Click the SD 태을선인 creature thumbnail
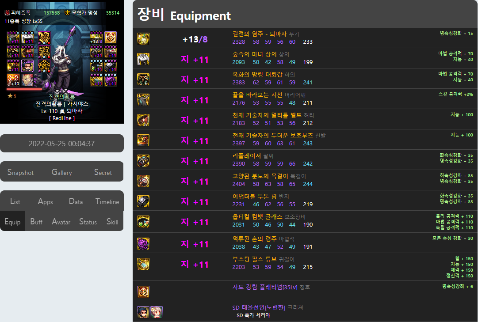Viewport: 478px width, 322px height. point(143,312)
